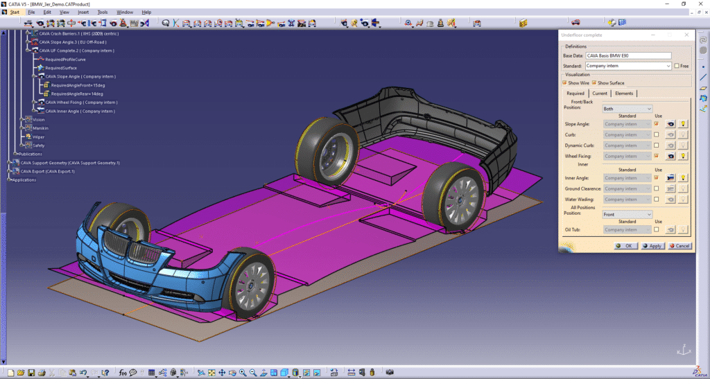This screenshot has height=379, width=710.
Task: Click the Shading render style icon
Action: [295, 373]
